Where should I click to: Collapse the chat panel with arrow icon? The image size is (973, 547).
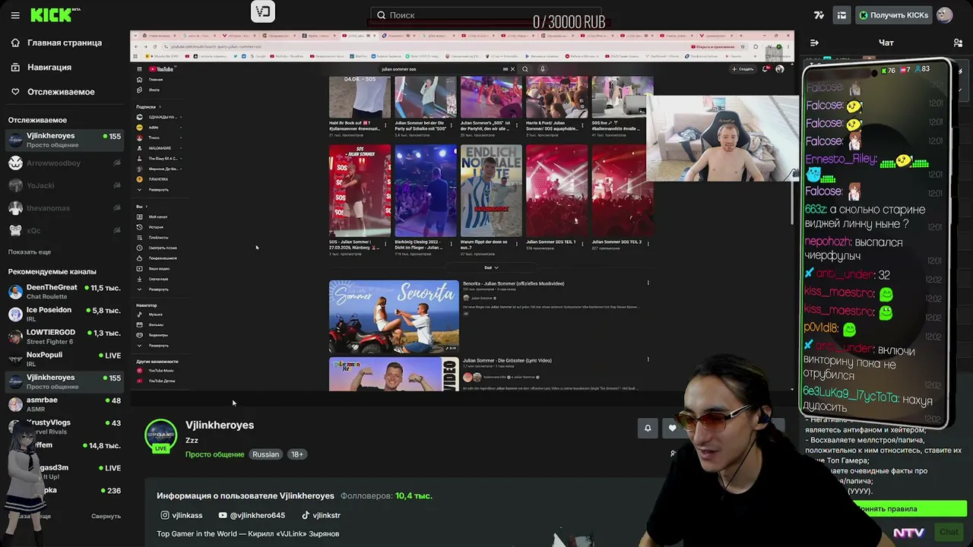click(x=814, y=43)
